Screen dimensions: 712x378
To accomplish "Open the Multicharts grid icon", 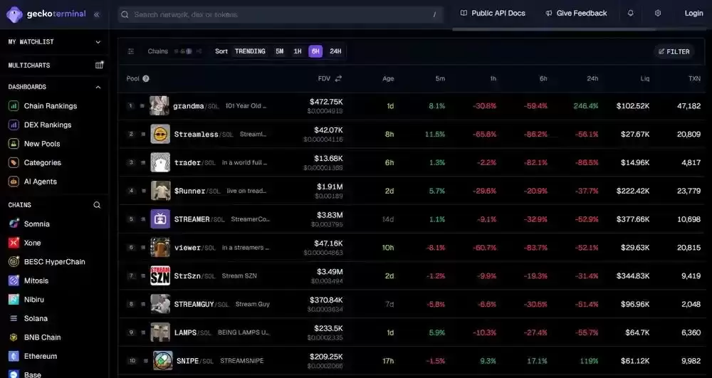I will pos(99,65).
